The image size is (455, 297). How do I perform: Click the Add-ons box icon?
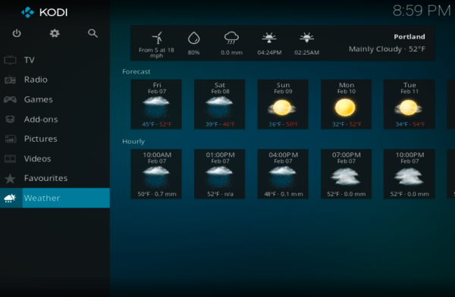pos(10,119)
